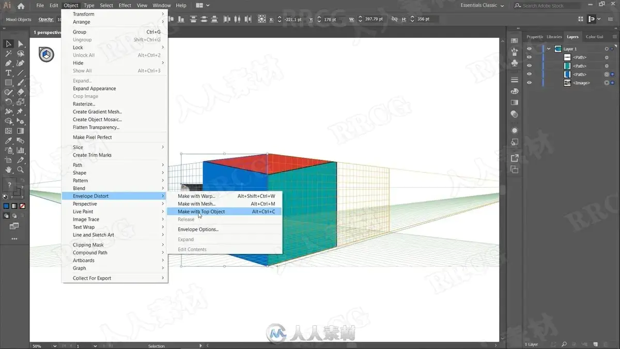Activate the Eraser tool
The height and width of the screenshot is (349, 620).
(21, 92)
